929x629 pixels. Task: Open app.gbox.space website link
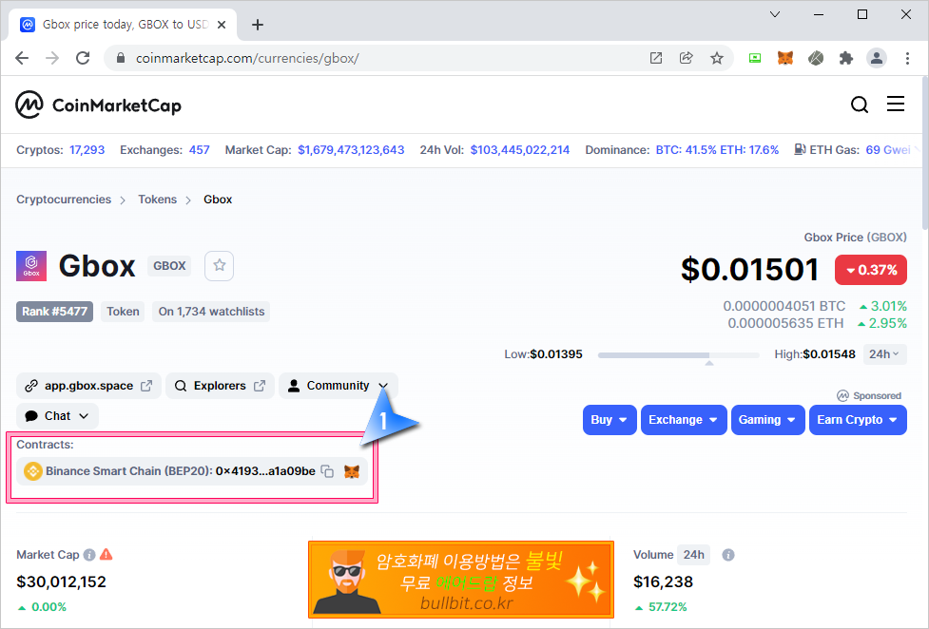point(88,386)
